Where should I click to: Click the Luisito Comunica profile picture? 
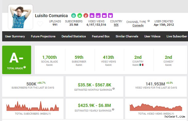click(21, 17)
